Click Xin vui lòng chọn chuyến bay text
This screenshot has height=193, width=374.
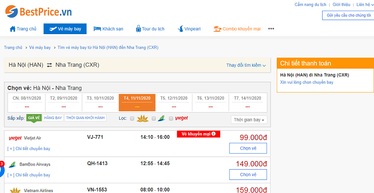pos(307,82)
